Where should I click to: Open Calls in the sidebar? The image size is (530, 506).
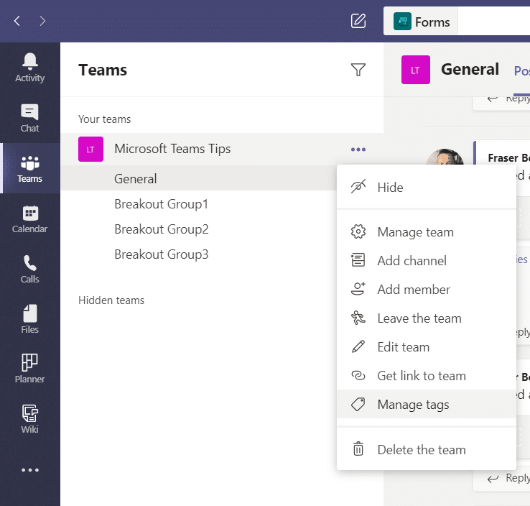[x=29, y=270]
